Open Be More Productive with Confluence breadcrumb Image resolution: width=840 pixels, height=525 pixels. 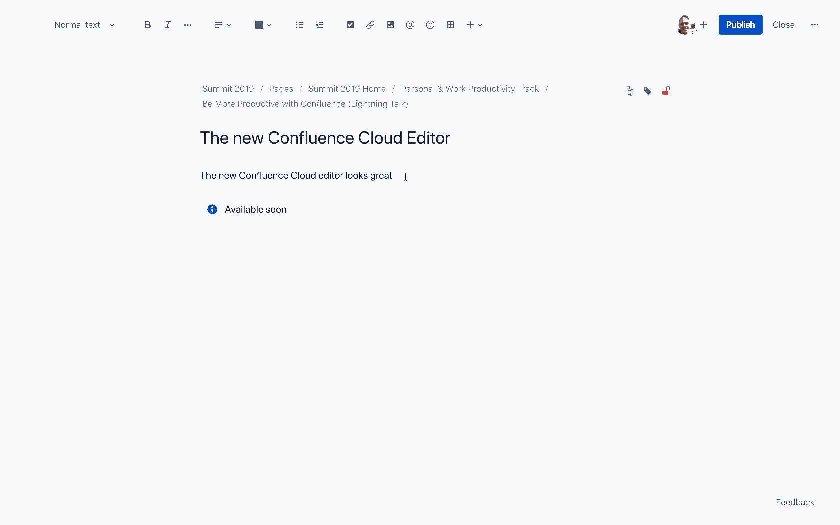pos(305,104)
